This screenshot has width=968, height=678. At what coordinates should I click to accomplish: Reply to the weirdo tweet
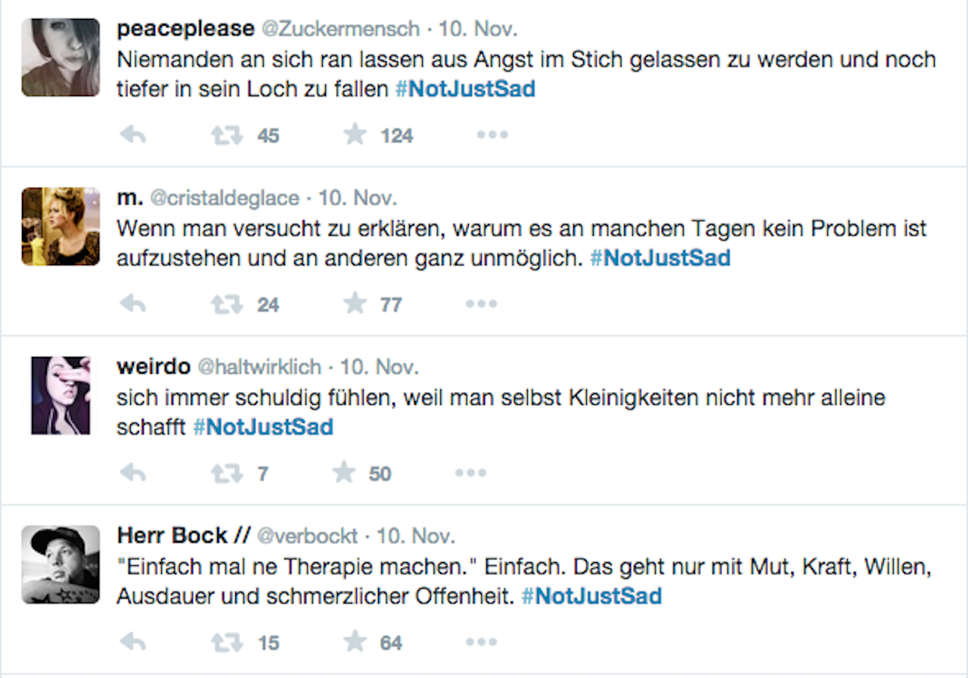pyautogui.click(x=133, y=474)
